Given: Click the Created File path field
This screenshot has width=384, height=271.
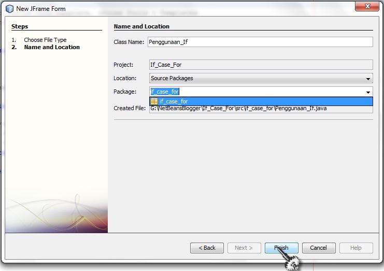Looking at the screenshot, I should (x=261, y=109).
